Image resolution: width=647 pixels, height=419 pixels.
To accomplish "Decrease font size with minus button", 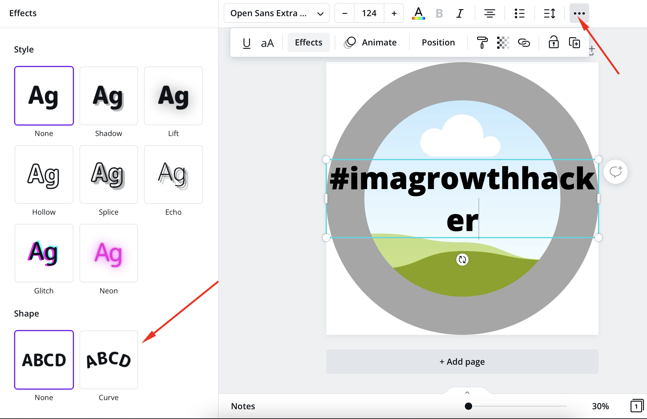I will click(x=345, y=13).
